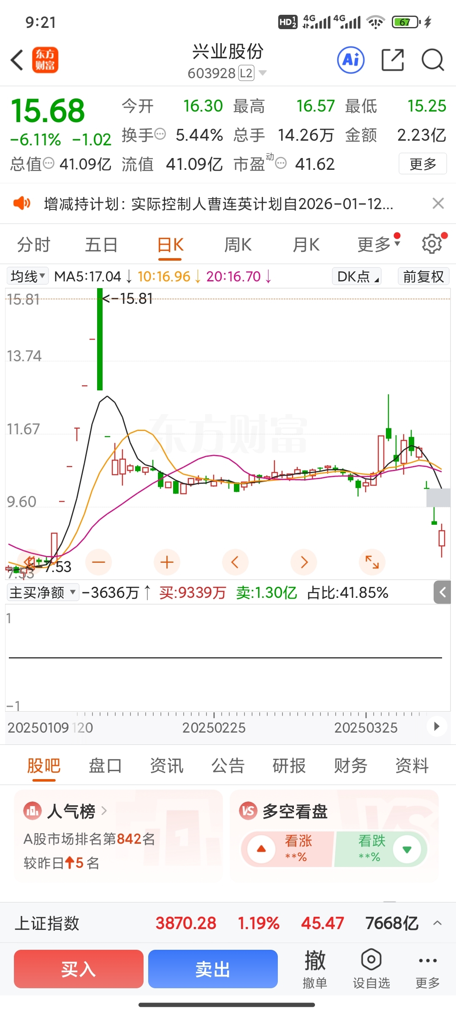Expand the 更多 chart period dropdown
456x1014 pixels.
378,244
